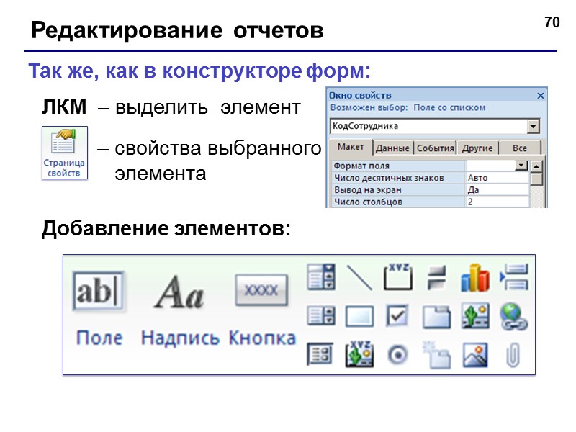Viewport: 576px width, 432px height.
Task: Select the attachment paperclip icon
Action: click(x=513, y=355)
